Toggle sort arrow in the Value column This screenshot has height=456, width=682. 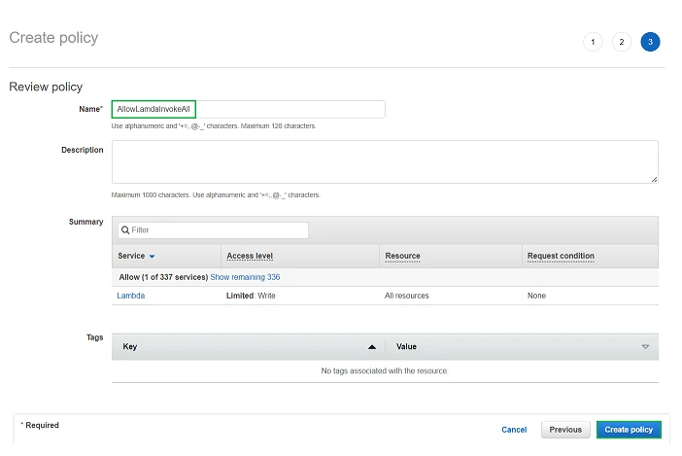pos(645,347)
